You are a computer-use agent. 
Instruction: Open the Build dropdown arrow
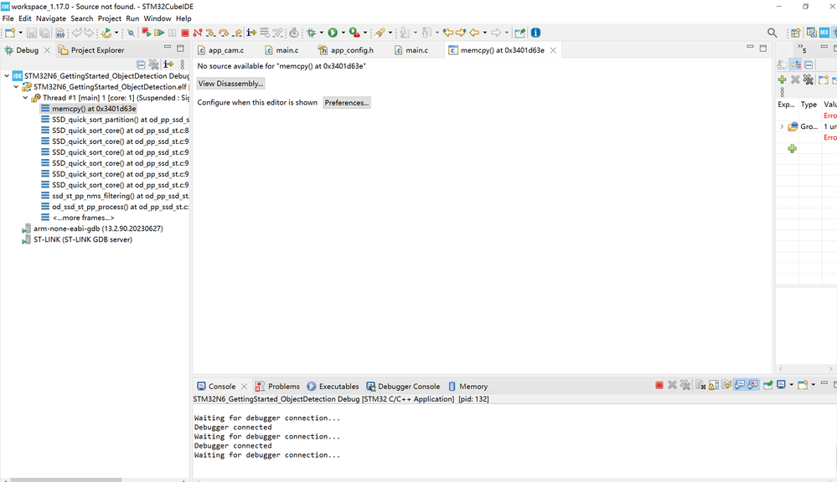[116, 33]
